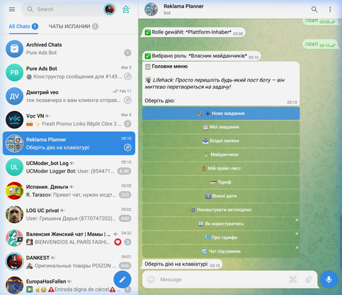Click the 8.4K unread badge on UCModer_bot Log

[124, 171]
